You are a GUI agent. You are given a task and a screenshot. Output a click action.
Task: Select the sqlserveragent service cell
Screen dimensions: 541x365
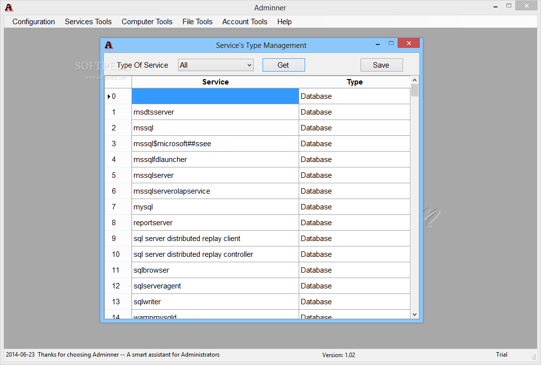coord(215,286)
